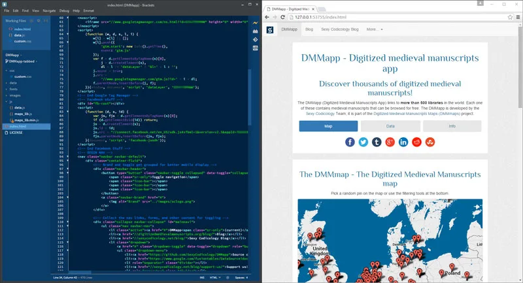Click the fourth Brackets right toolbar icon
This screenshot has width=523, height=283.
pyautogui.click(x=255, y=48)
